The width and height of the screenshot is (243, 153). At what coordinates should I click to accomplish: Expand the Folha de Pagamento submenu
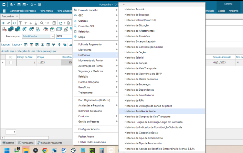coord(96,45)
